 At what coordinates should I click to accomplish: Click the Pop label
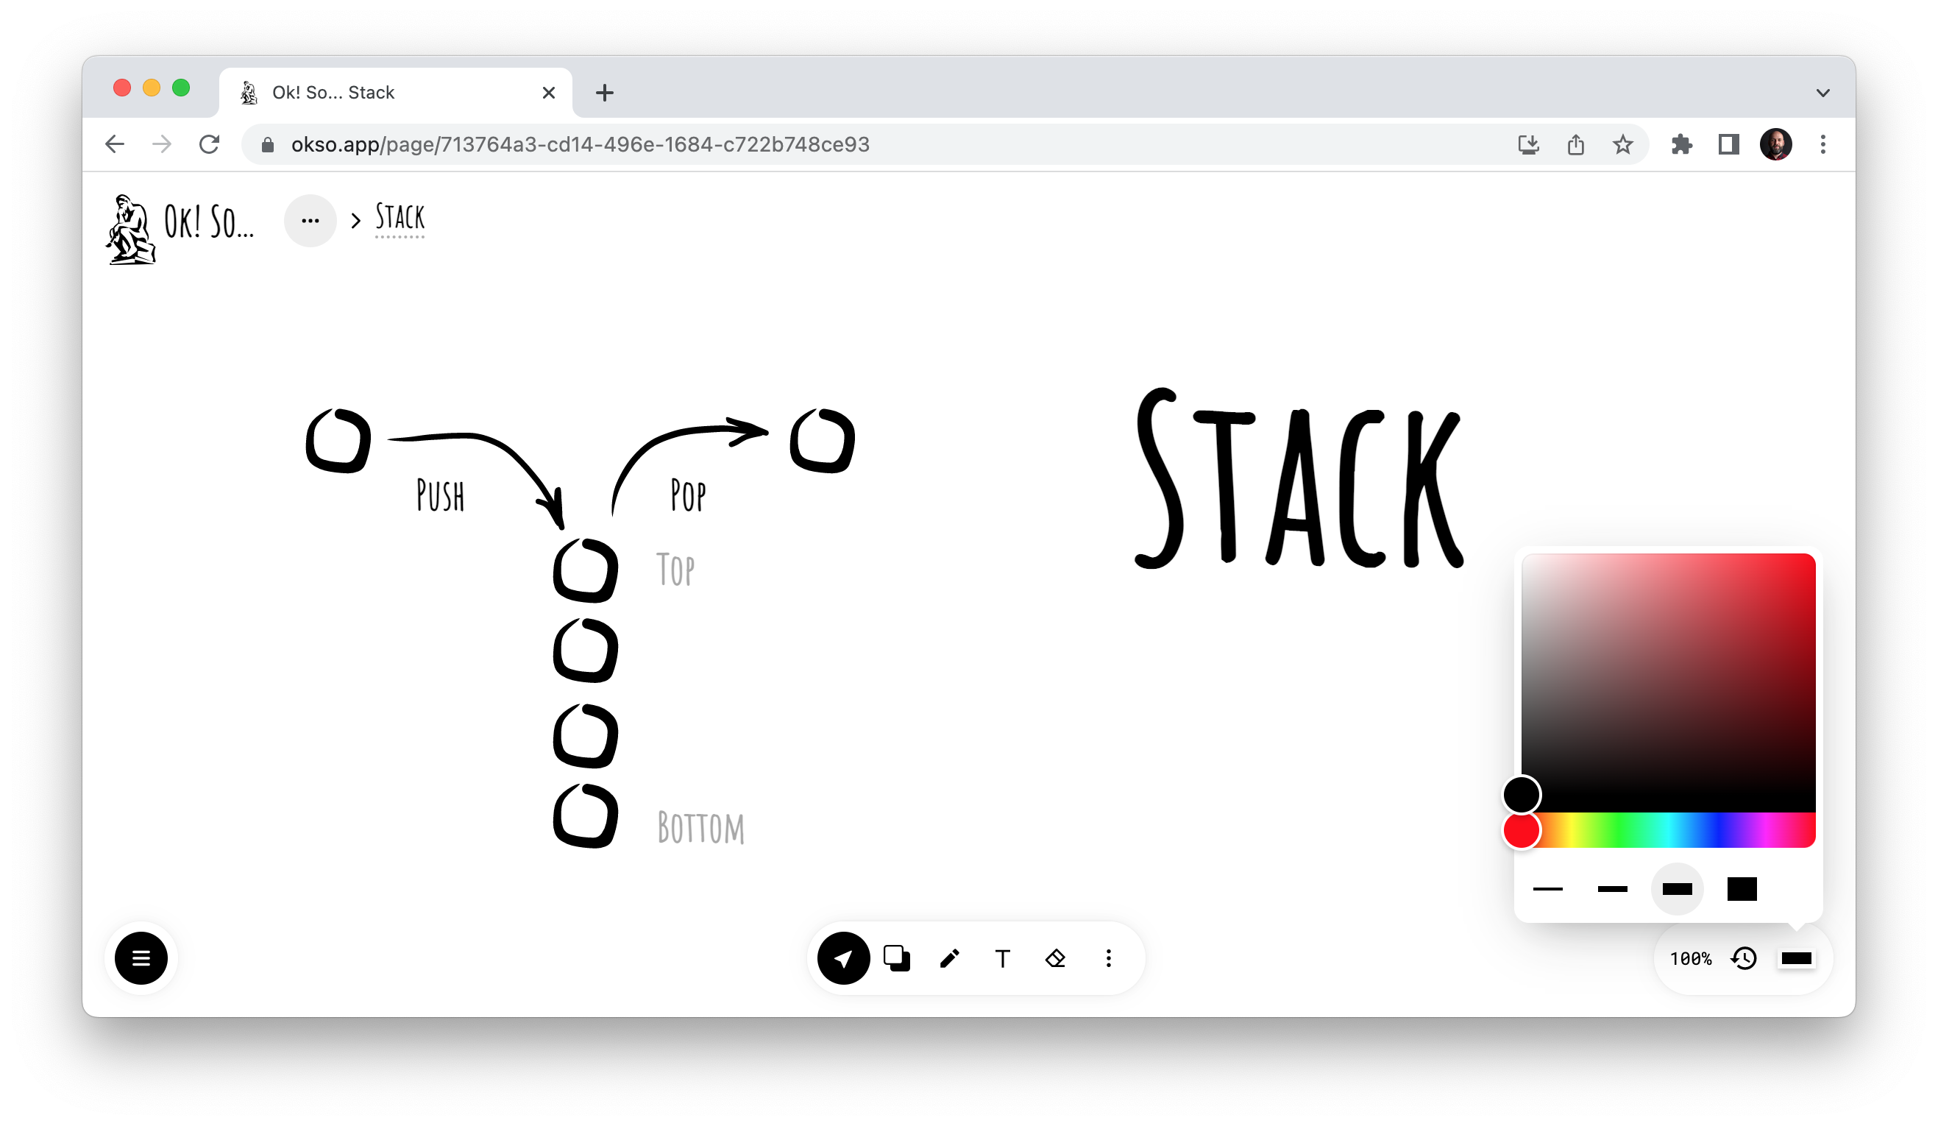point(688,495)
